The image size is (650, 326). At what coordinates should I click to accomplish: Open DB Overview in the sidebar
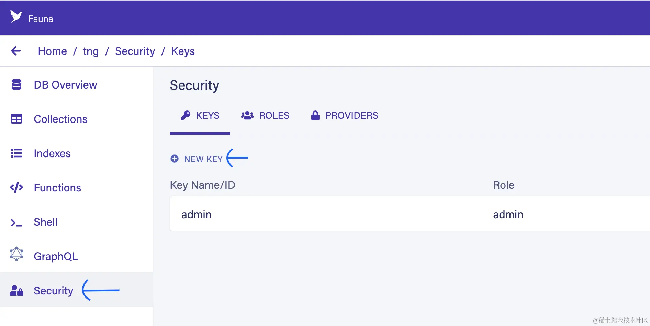(65, 85)
